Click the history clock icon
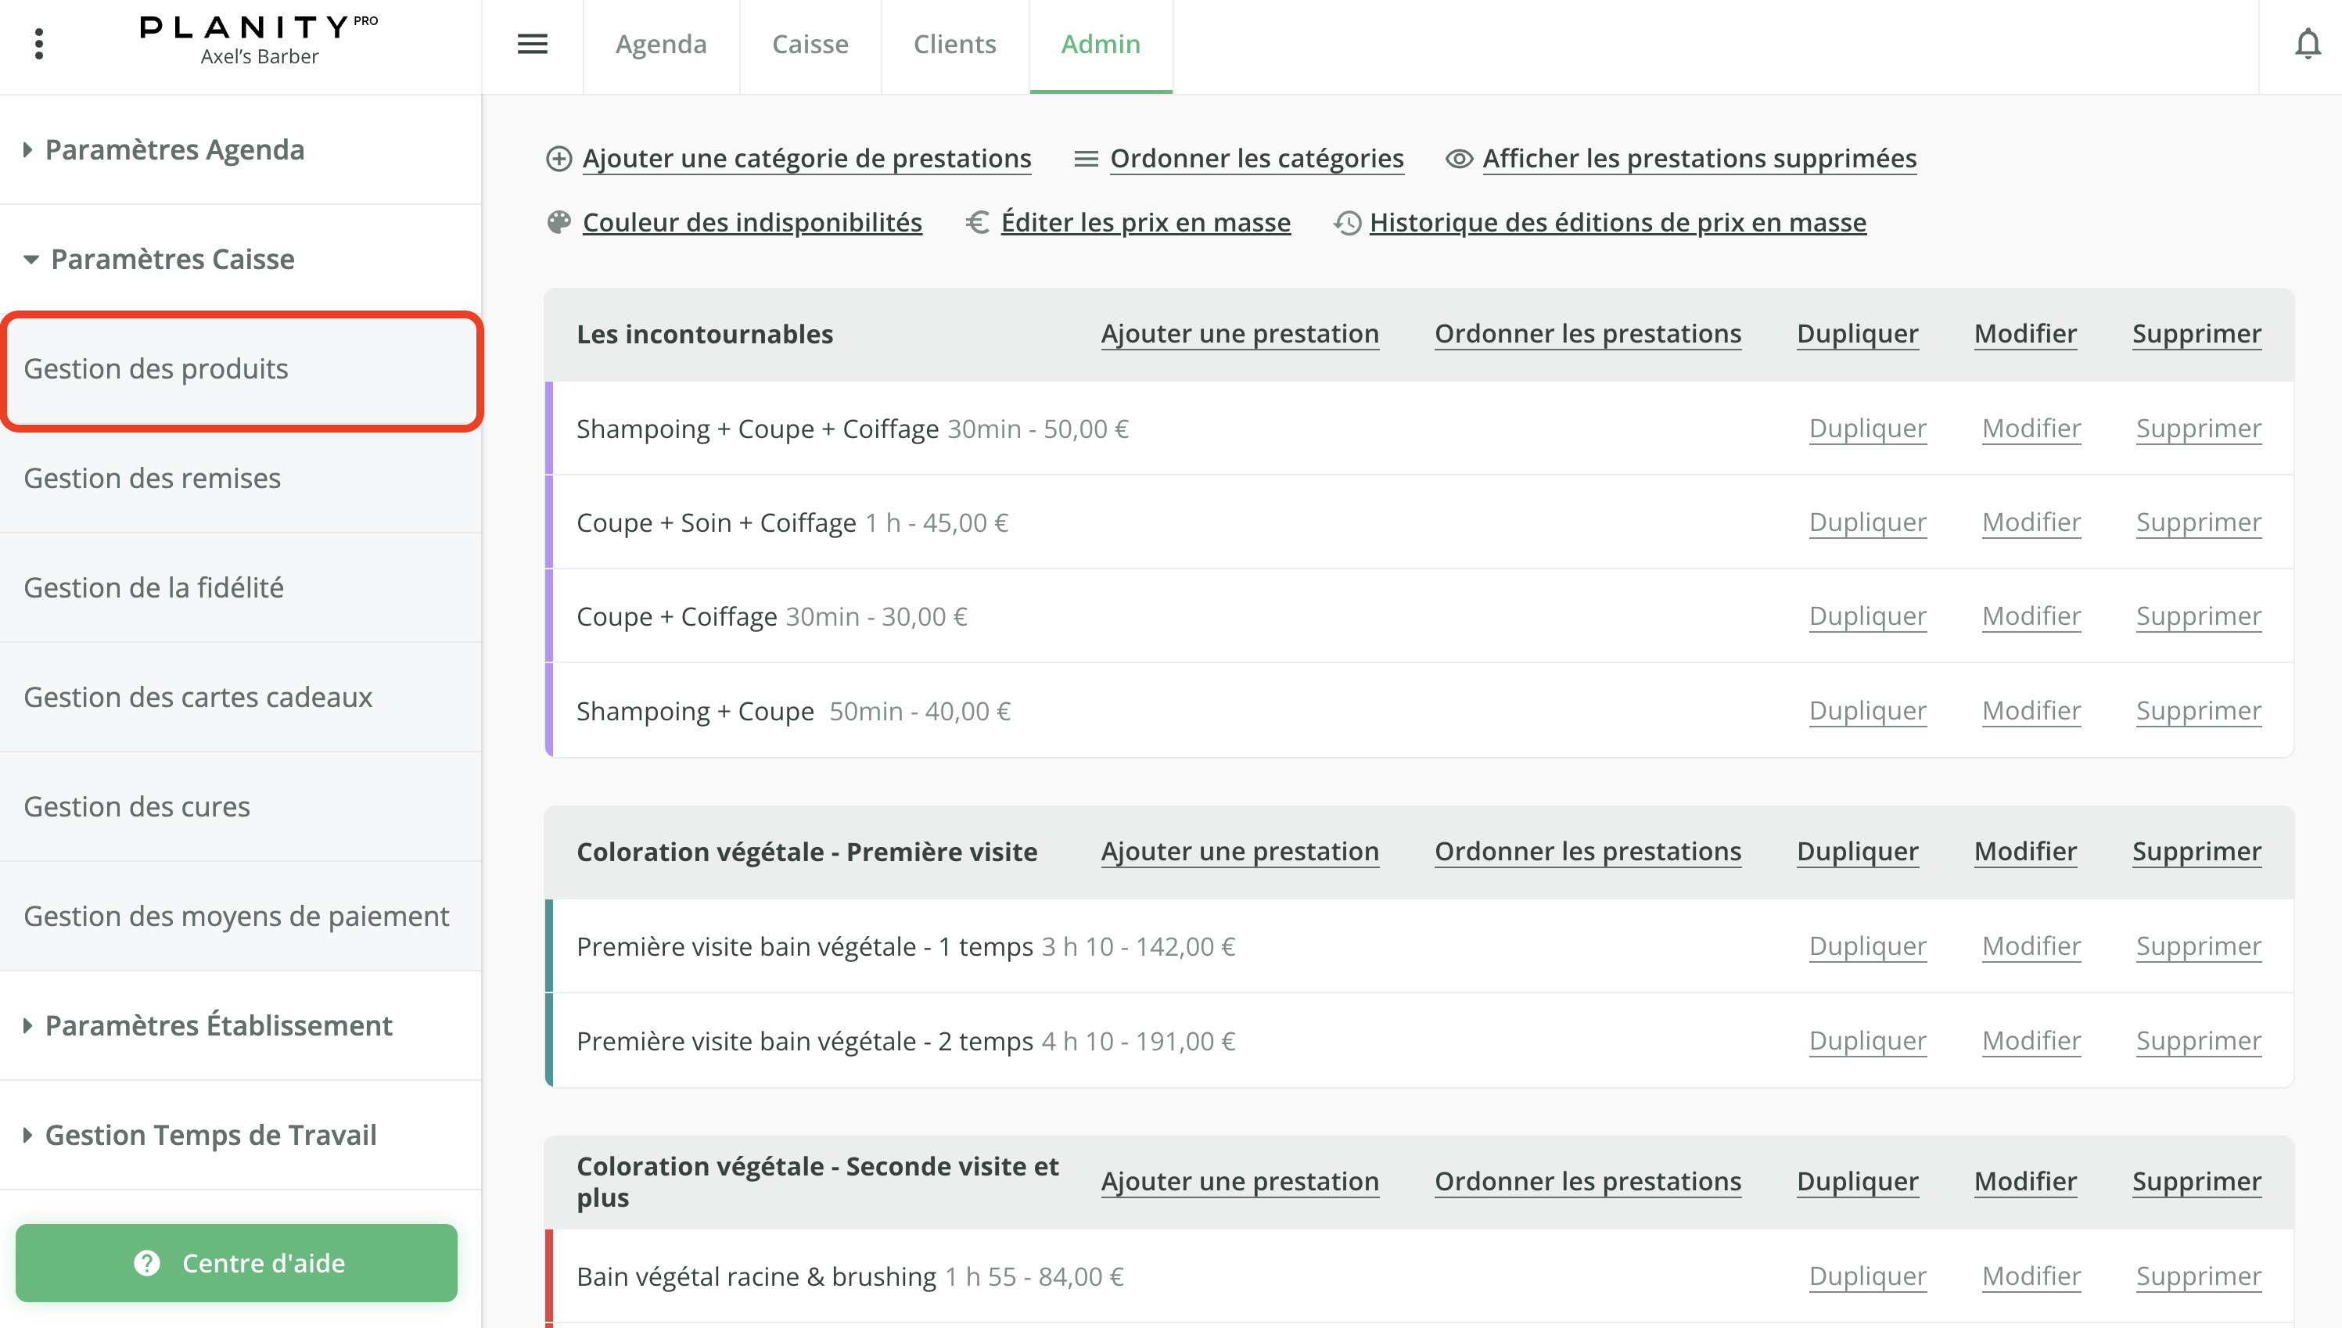The width and height of the screenshot is (2342, 1328). [x=1347, y=223]
